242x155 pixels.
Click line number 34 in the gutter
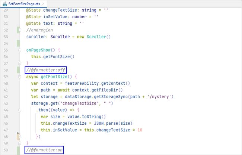pos(6,43)
